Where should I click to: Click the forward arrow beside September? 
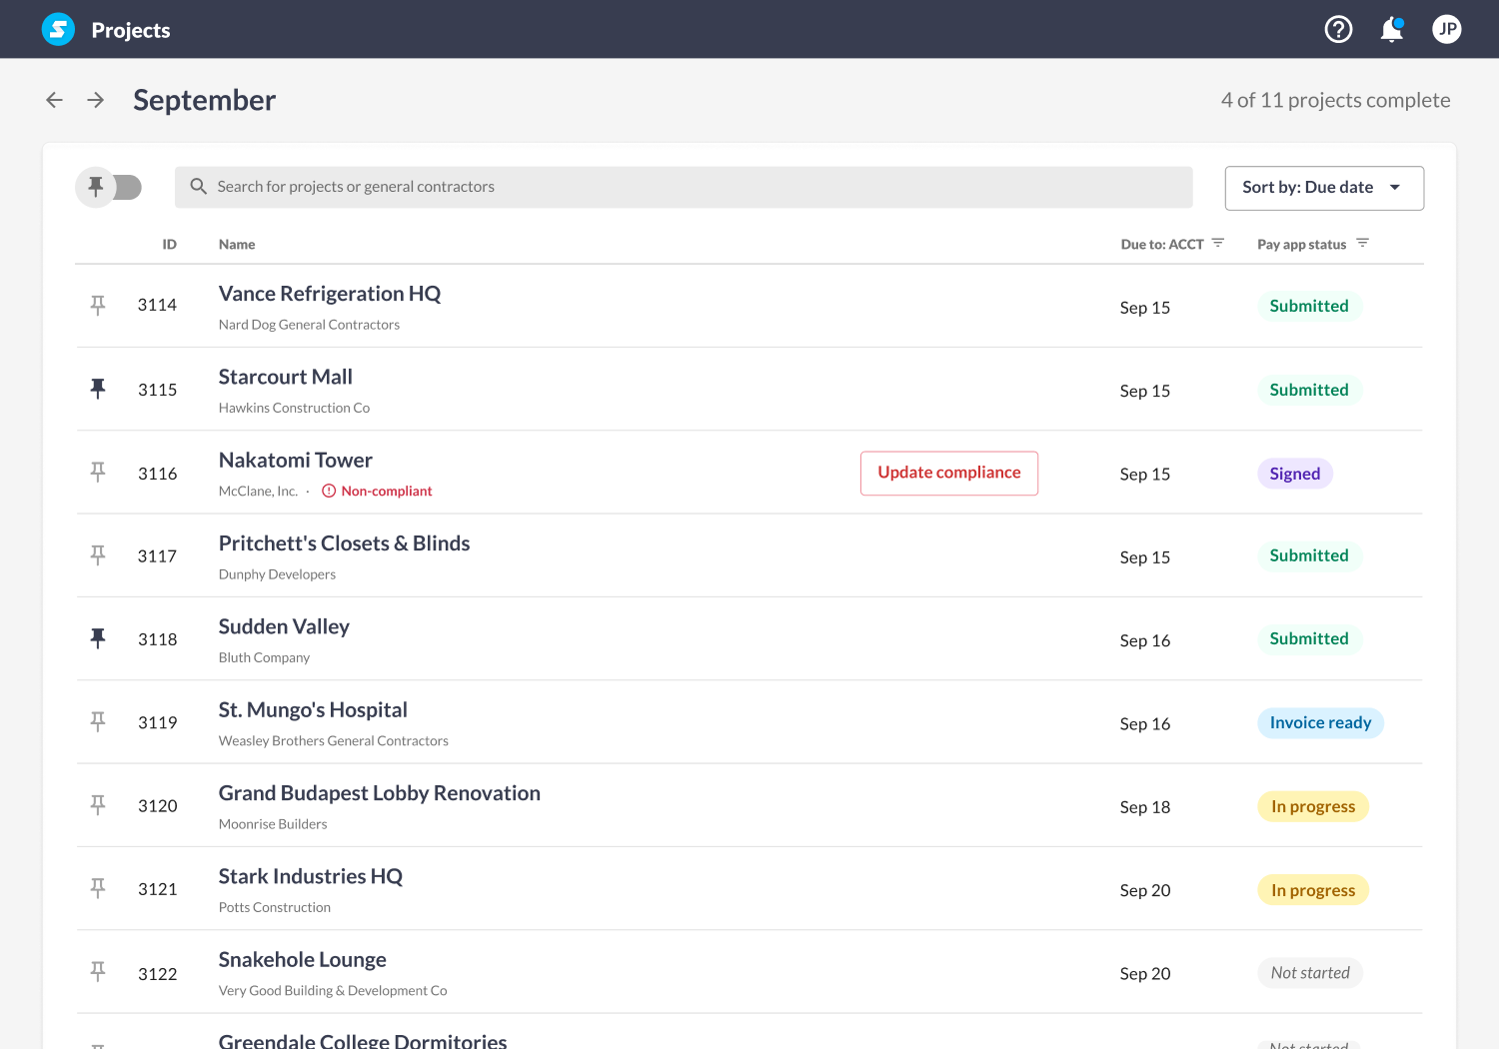tap(95, 100)
